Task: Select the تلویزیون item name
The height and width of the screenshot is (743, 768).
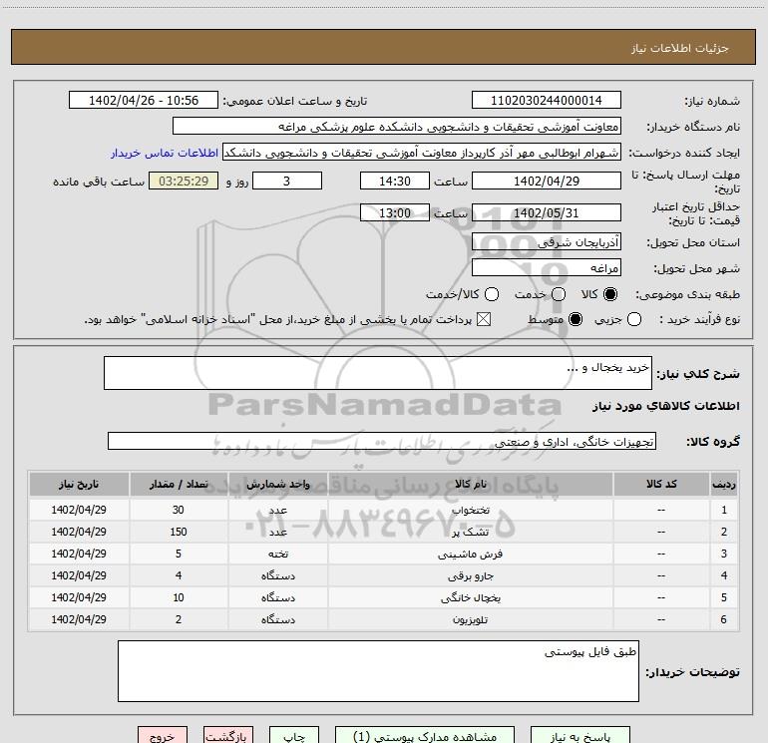Action: click(470, 620)
